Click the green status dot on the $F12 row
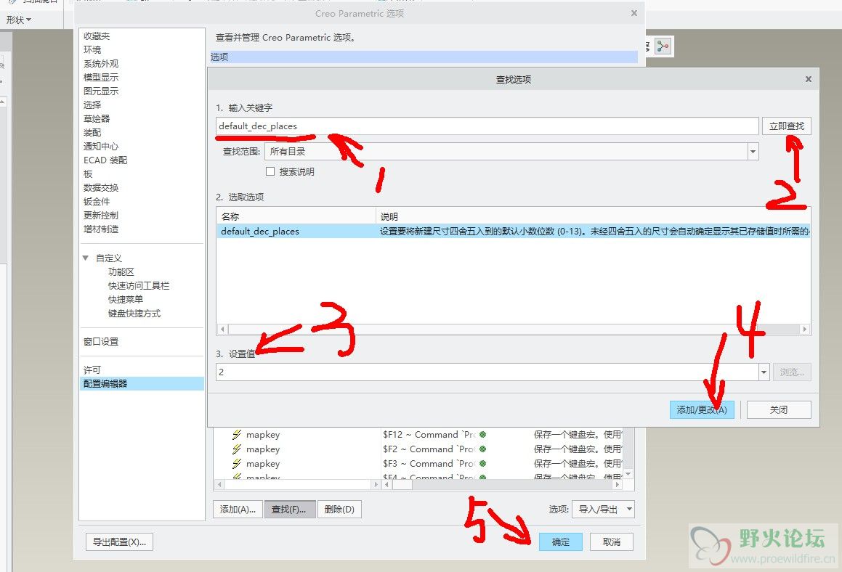Viewport: 842px width, 572px height. (x=483, y=434)
